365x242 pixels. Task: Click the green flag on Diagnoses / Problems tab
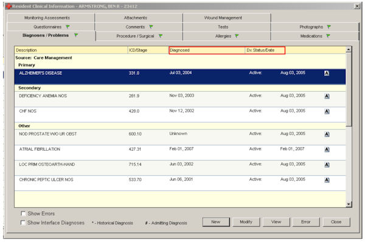[x=76, y=35]
